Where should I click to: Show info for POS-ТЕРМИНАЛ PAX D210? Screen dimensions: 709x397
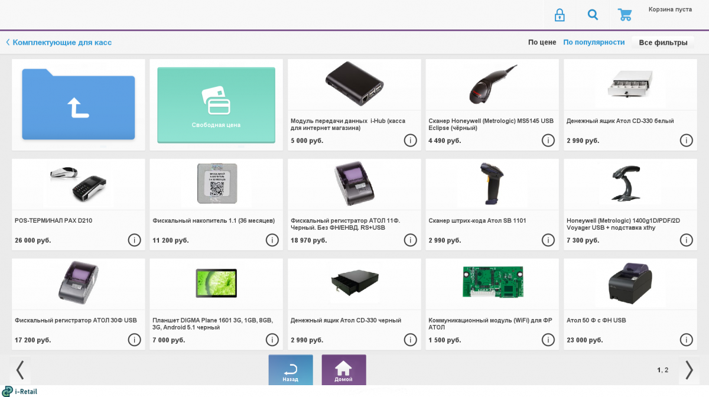[134, 240]
